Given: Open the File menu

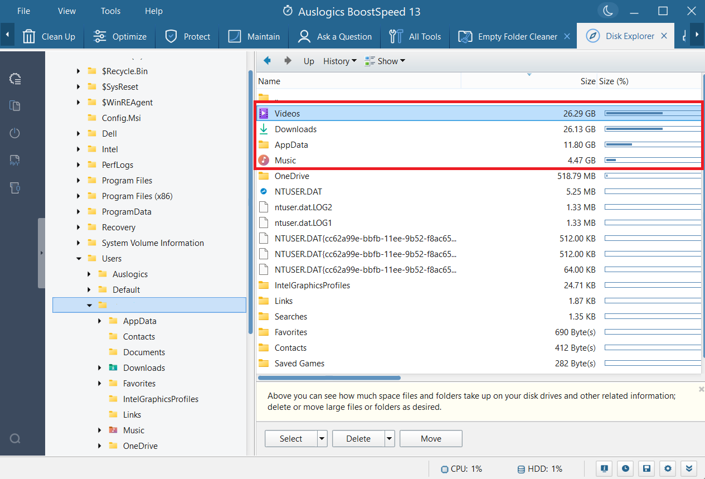Looking at the screenshot, I should [23, 11].
